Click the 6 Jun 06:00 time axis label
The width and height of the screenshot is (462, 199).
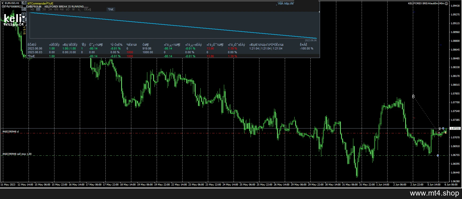(451, 184)
